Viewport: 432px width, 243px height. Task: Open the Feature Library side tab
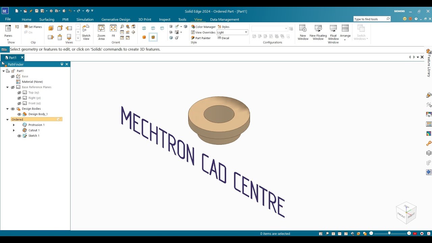tap(429, 63)
